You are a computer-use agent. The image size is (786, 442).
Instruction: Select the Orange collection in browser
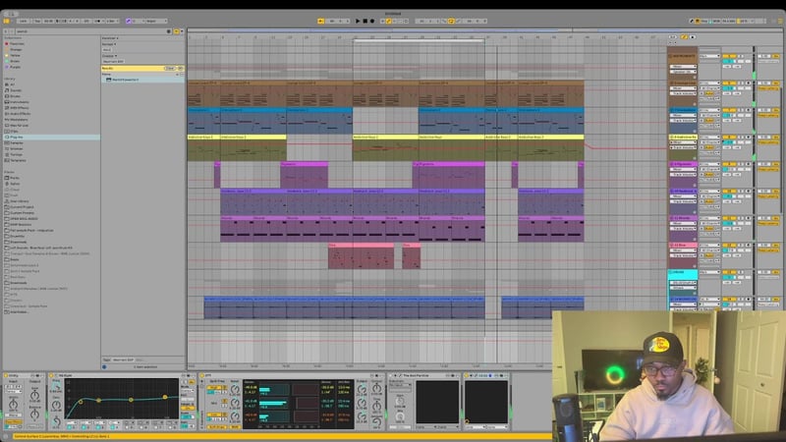(x=16, y=50)
